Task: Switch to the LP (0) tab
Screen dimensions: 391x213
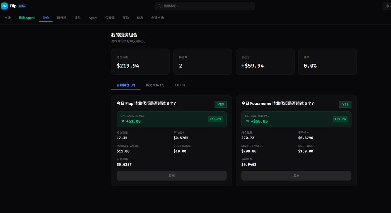Action: point(180,85)
